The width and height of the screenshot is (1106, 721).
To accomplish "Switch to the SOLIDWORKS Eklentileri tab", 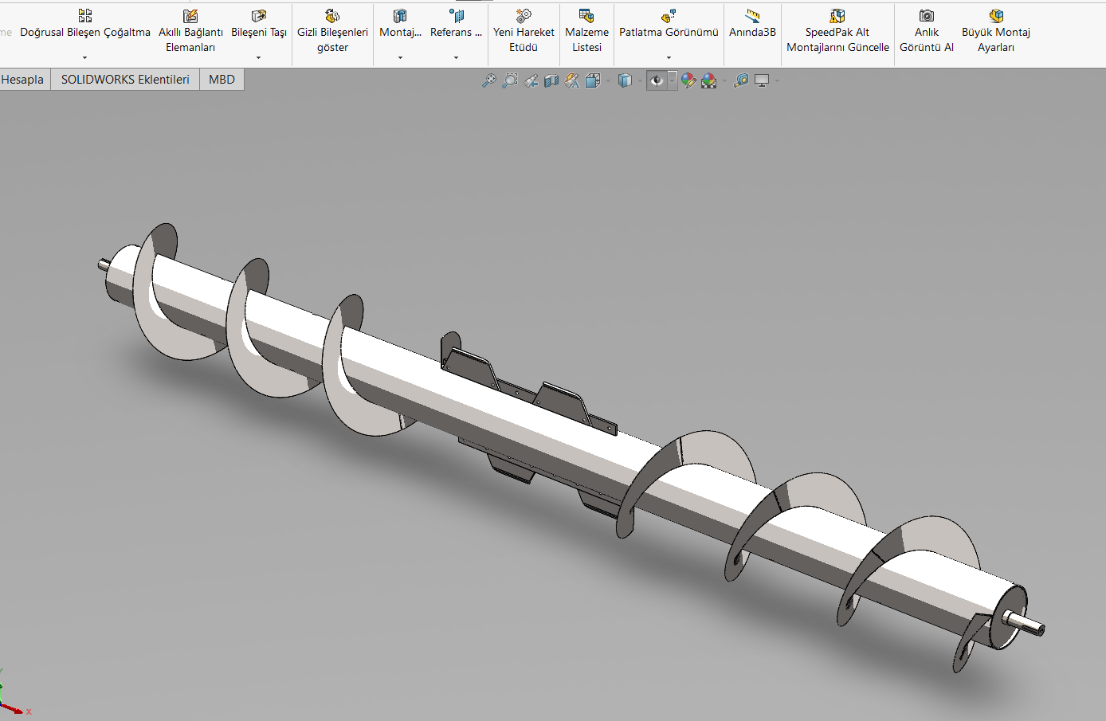I will click(x=125, y=80).
